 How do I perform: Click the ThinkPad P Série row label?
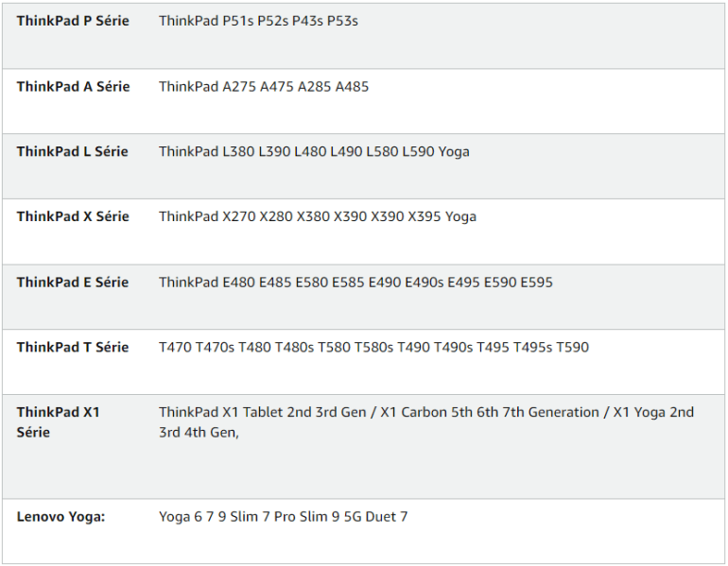73,21
